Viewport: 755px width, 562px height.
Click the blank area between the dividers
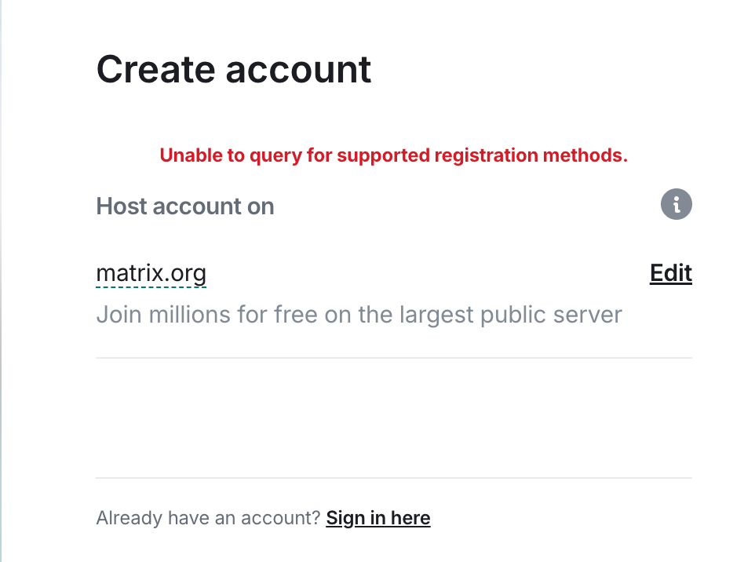tap(393, 418)
